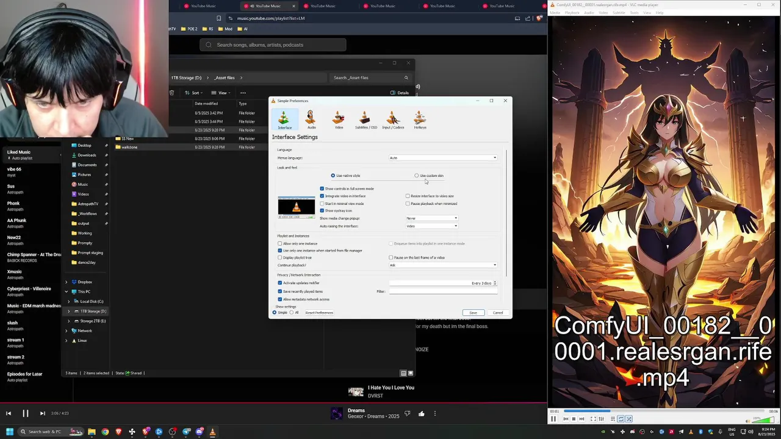Click the VLC preview thumbnail in preferences

(x=297, y=207)
